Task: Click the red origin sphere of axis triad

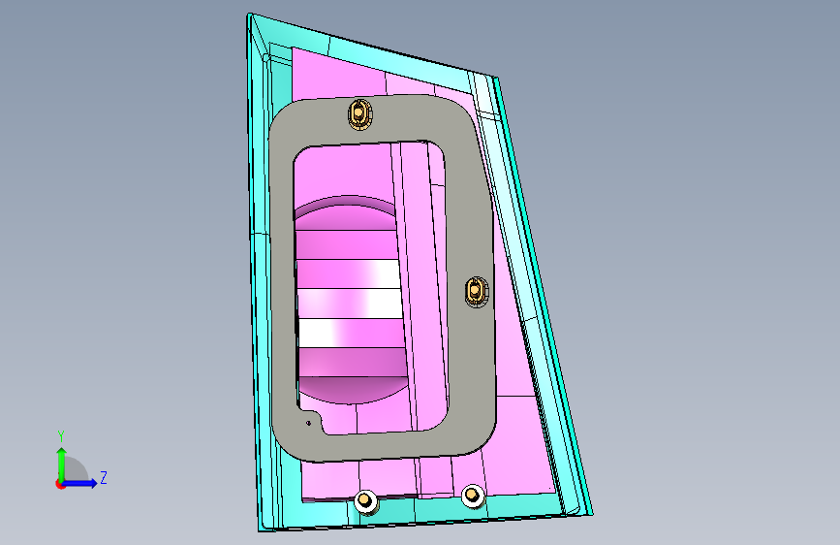Action: pos(60,484)
